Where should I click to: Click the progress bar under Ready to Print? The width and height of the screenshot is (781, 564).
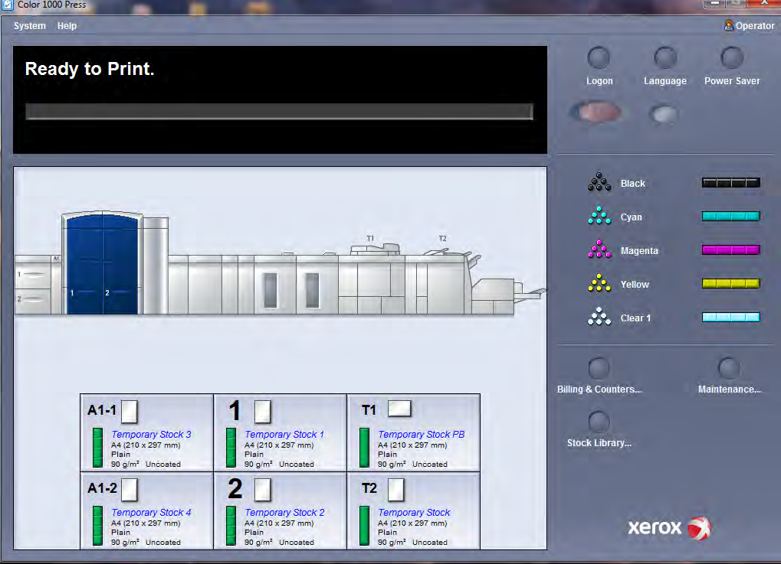279,112
